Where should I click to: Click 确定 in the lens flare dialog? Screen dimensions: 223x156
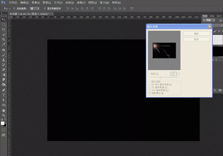[x=197, y=33]
